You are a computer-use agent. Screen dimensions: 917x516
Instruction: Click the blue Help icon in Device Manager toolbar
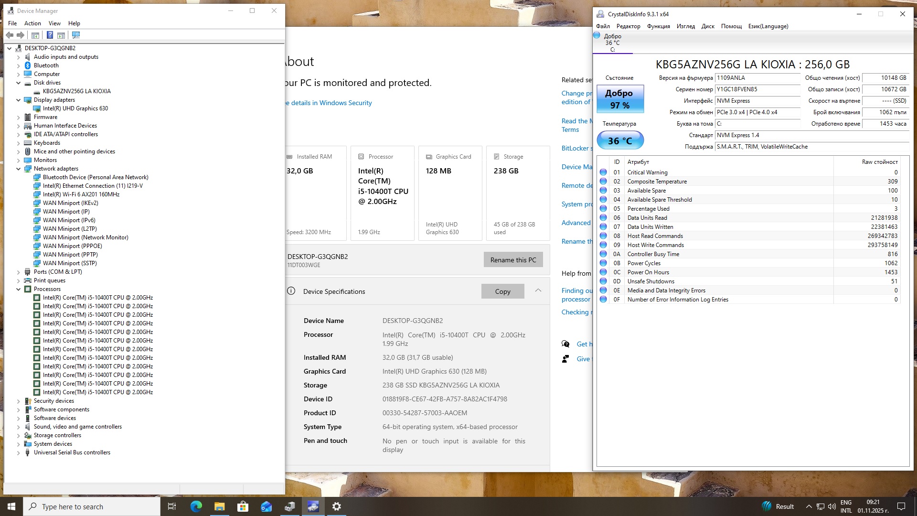[50, 35]
